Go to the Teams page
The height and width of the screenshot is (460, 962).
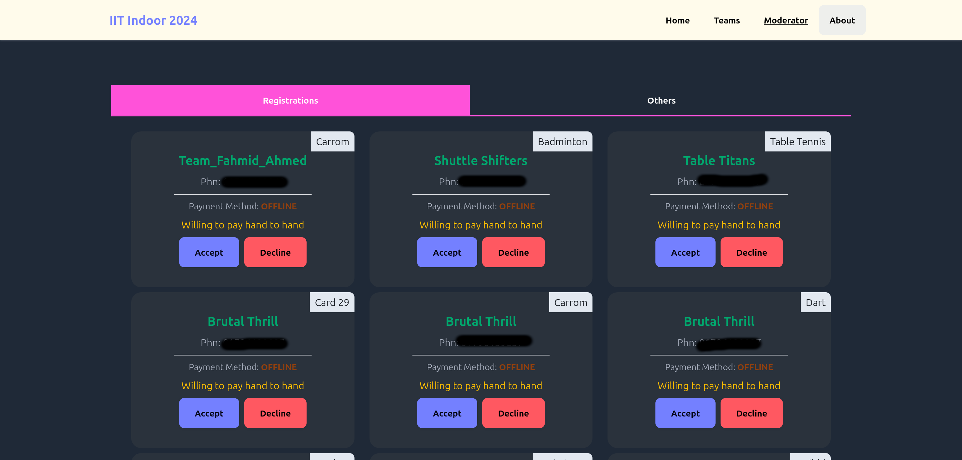pyautogui.click(x=727, y=20)
